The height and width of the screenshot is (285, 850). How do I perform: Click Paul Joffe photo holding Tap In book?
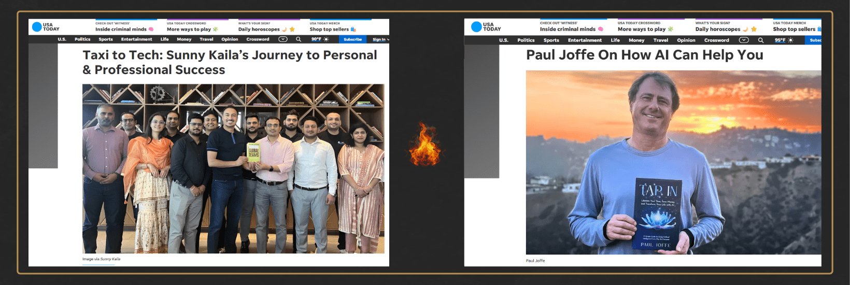tap(674, 162)
